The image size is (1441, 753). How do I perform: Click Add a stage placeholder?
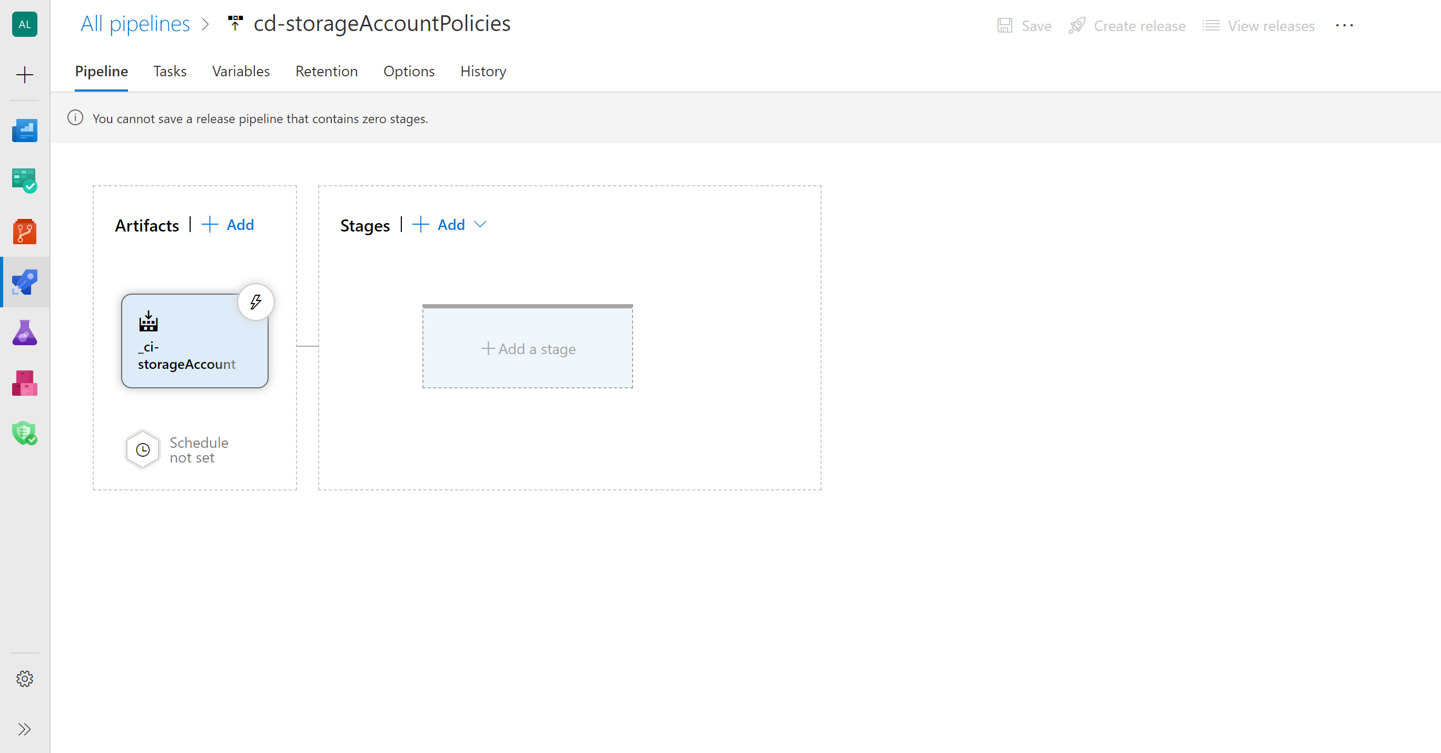click(528, 347)
